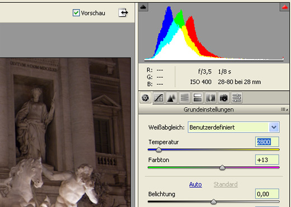Open the Camera Calibration tab icon
This screenshot has width=291, height=207.
click(x=224, y=98)
